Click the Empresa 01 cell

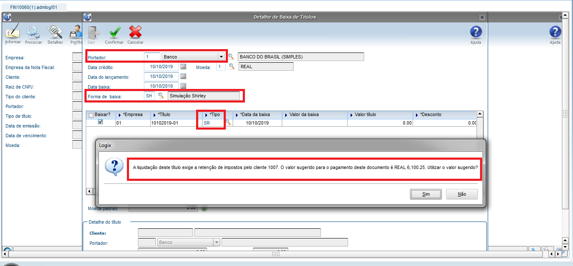pyautogui.click(x=133, y=122)
